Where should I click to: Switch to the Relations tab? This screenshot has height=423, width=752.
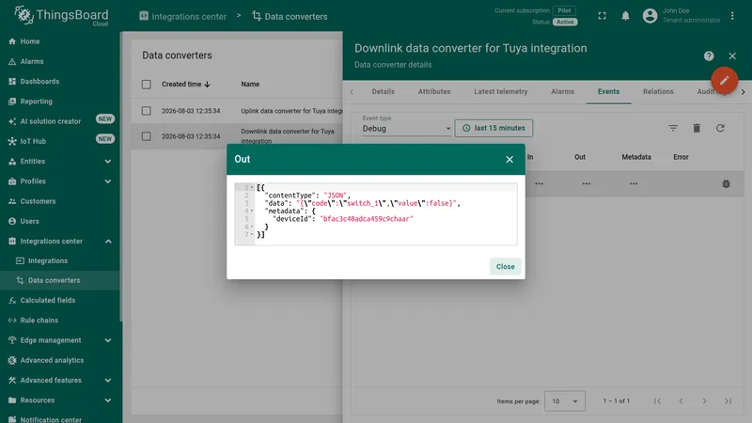click(x=658, y=91)
